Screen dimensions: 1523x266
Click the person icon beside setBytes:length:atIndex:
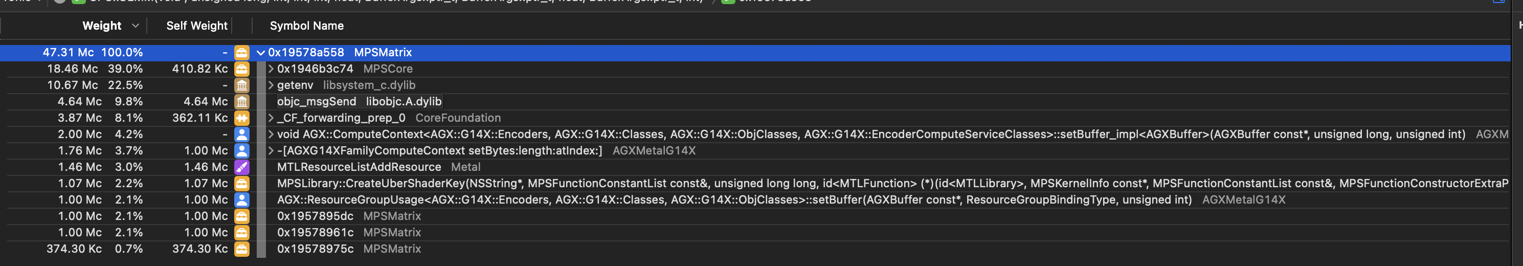click(242, 151)
